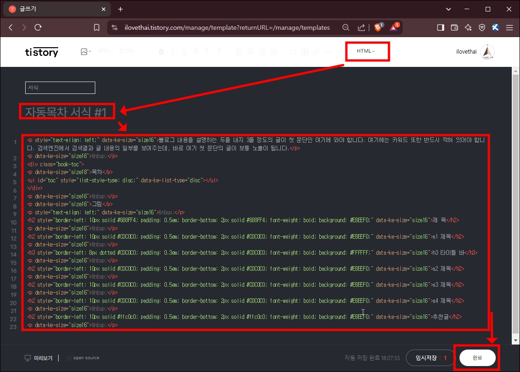The height and width of the screenshot is (372, 520).
Task: Open the more options ellipsis in the toolbar
Action: [x=339, y=52]
